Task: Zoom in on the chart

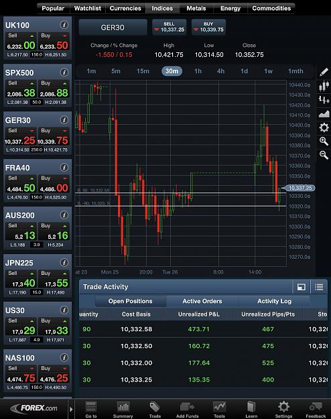Action: coord(324,141)
